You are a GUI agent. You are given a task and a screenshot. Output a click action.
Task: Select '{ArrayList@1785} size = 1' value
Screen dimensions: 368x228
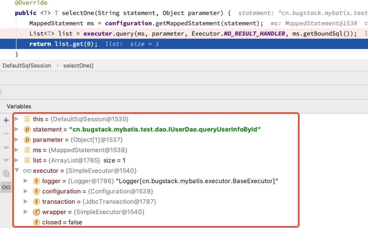pyautogui.click(x=87, y=160)
